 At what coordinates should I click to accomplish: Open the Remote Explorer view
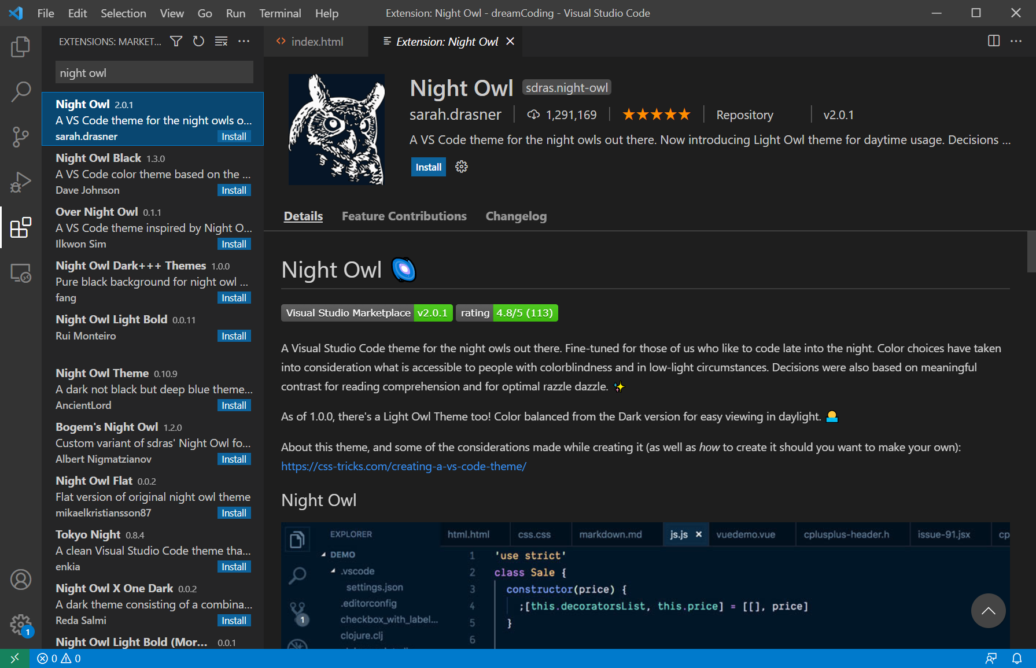pos(21,273)
